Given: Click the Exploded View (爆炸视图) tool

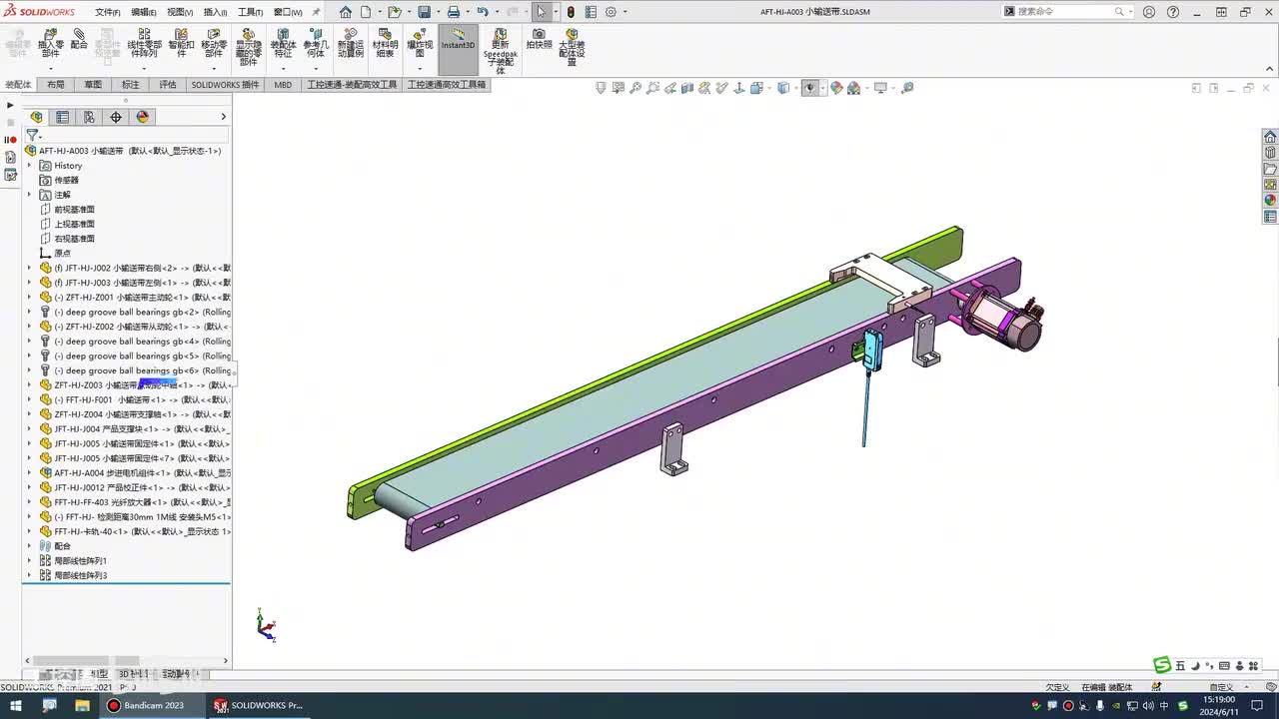Looking at the screenshot, I should click(420, 43).
